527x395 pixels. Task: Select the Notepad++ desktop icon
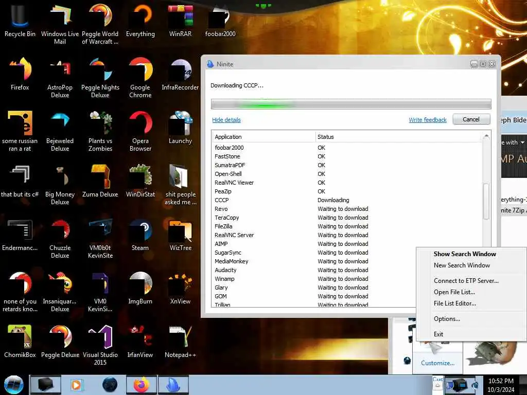(x=181, y=342)
